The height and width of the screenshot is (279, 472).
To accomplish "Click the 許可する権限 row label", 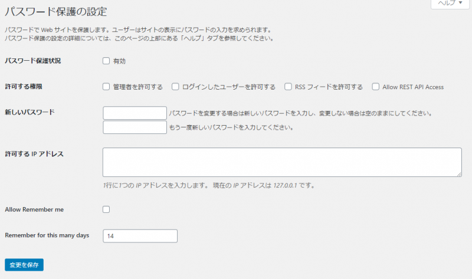I will point(23,87).
